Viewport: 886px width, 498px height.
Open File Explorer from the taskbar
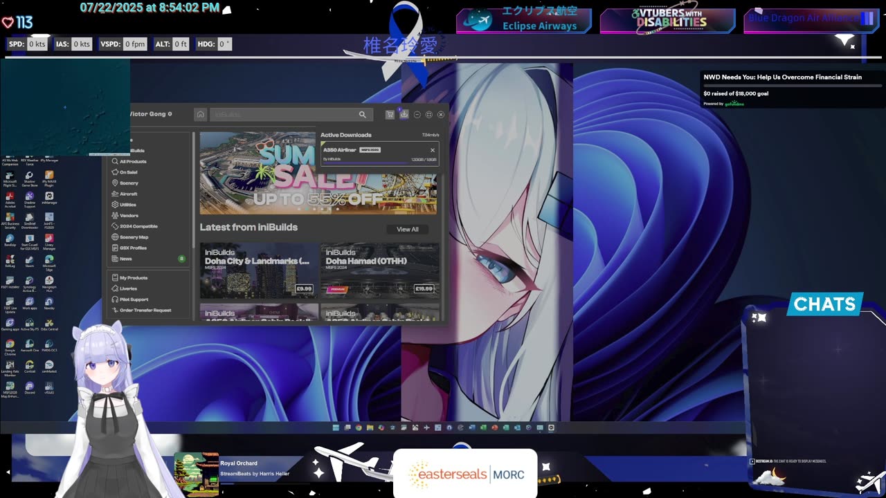370,427
